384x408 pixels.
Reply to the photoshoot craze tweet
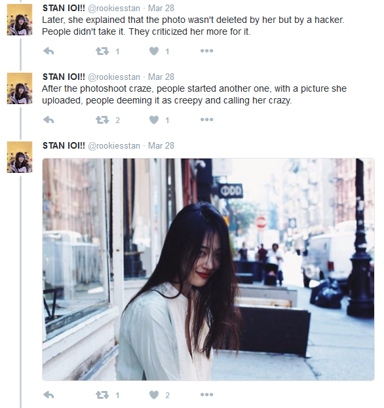(48, 120)
